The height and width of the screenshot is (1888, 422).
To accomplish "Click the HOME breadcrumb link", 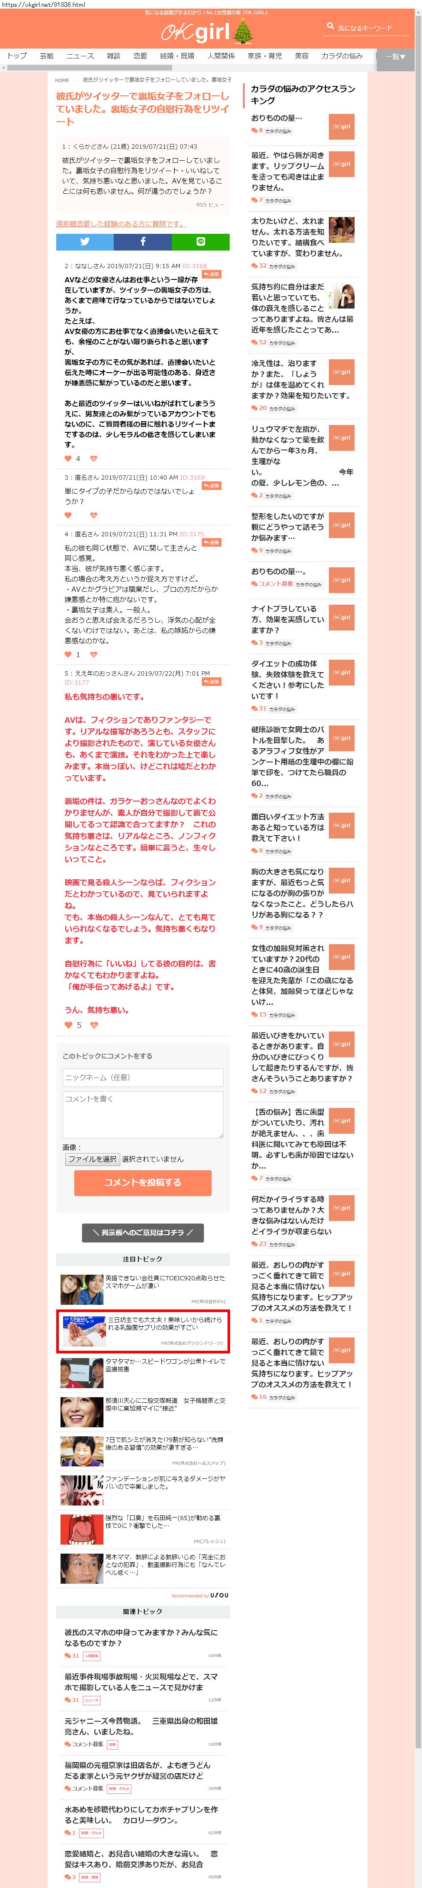I will [62, 80].
